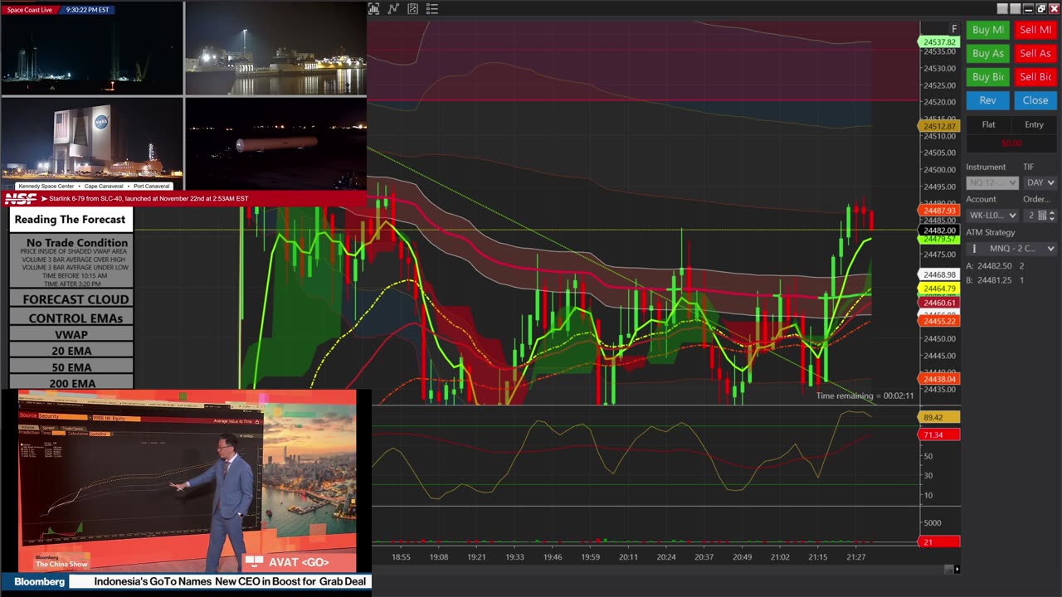Click the Buy Bid button
The width and height of the screenshot is (1062, 597).
[x=987, y=76]
